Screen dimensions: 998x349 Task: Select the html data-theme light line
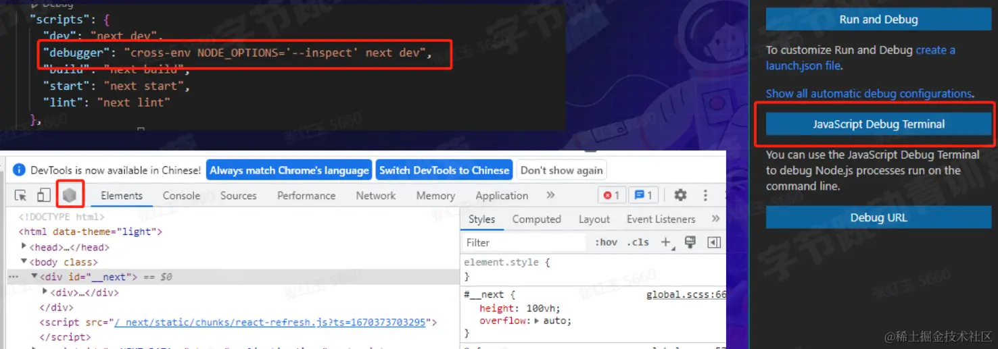[91, 232]
